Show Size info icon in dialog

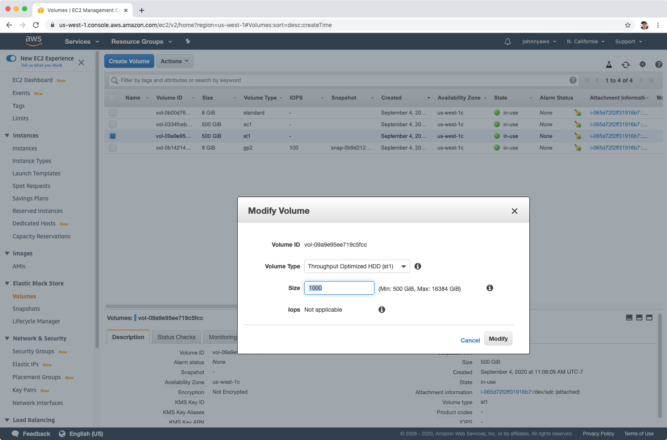point(490,288)
